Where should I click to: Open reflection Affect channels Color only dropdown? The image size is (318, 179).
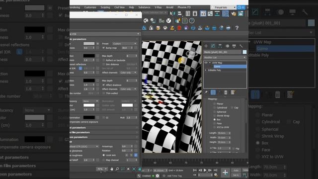[128, 73]
